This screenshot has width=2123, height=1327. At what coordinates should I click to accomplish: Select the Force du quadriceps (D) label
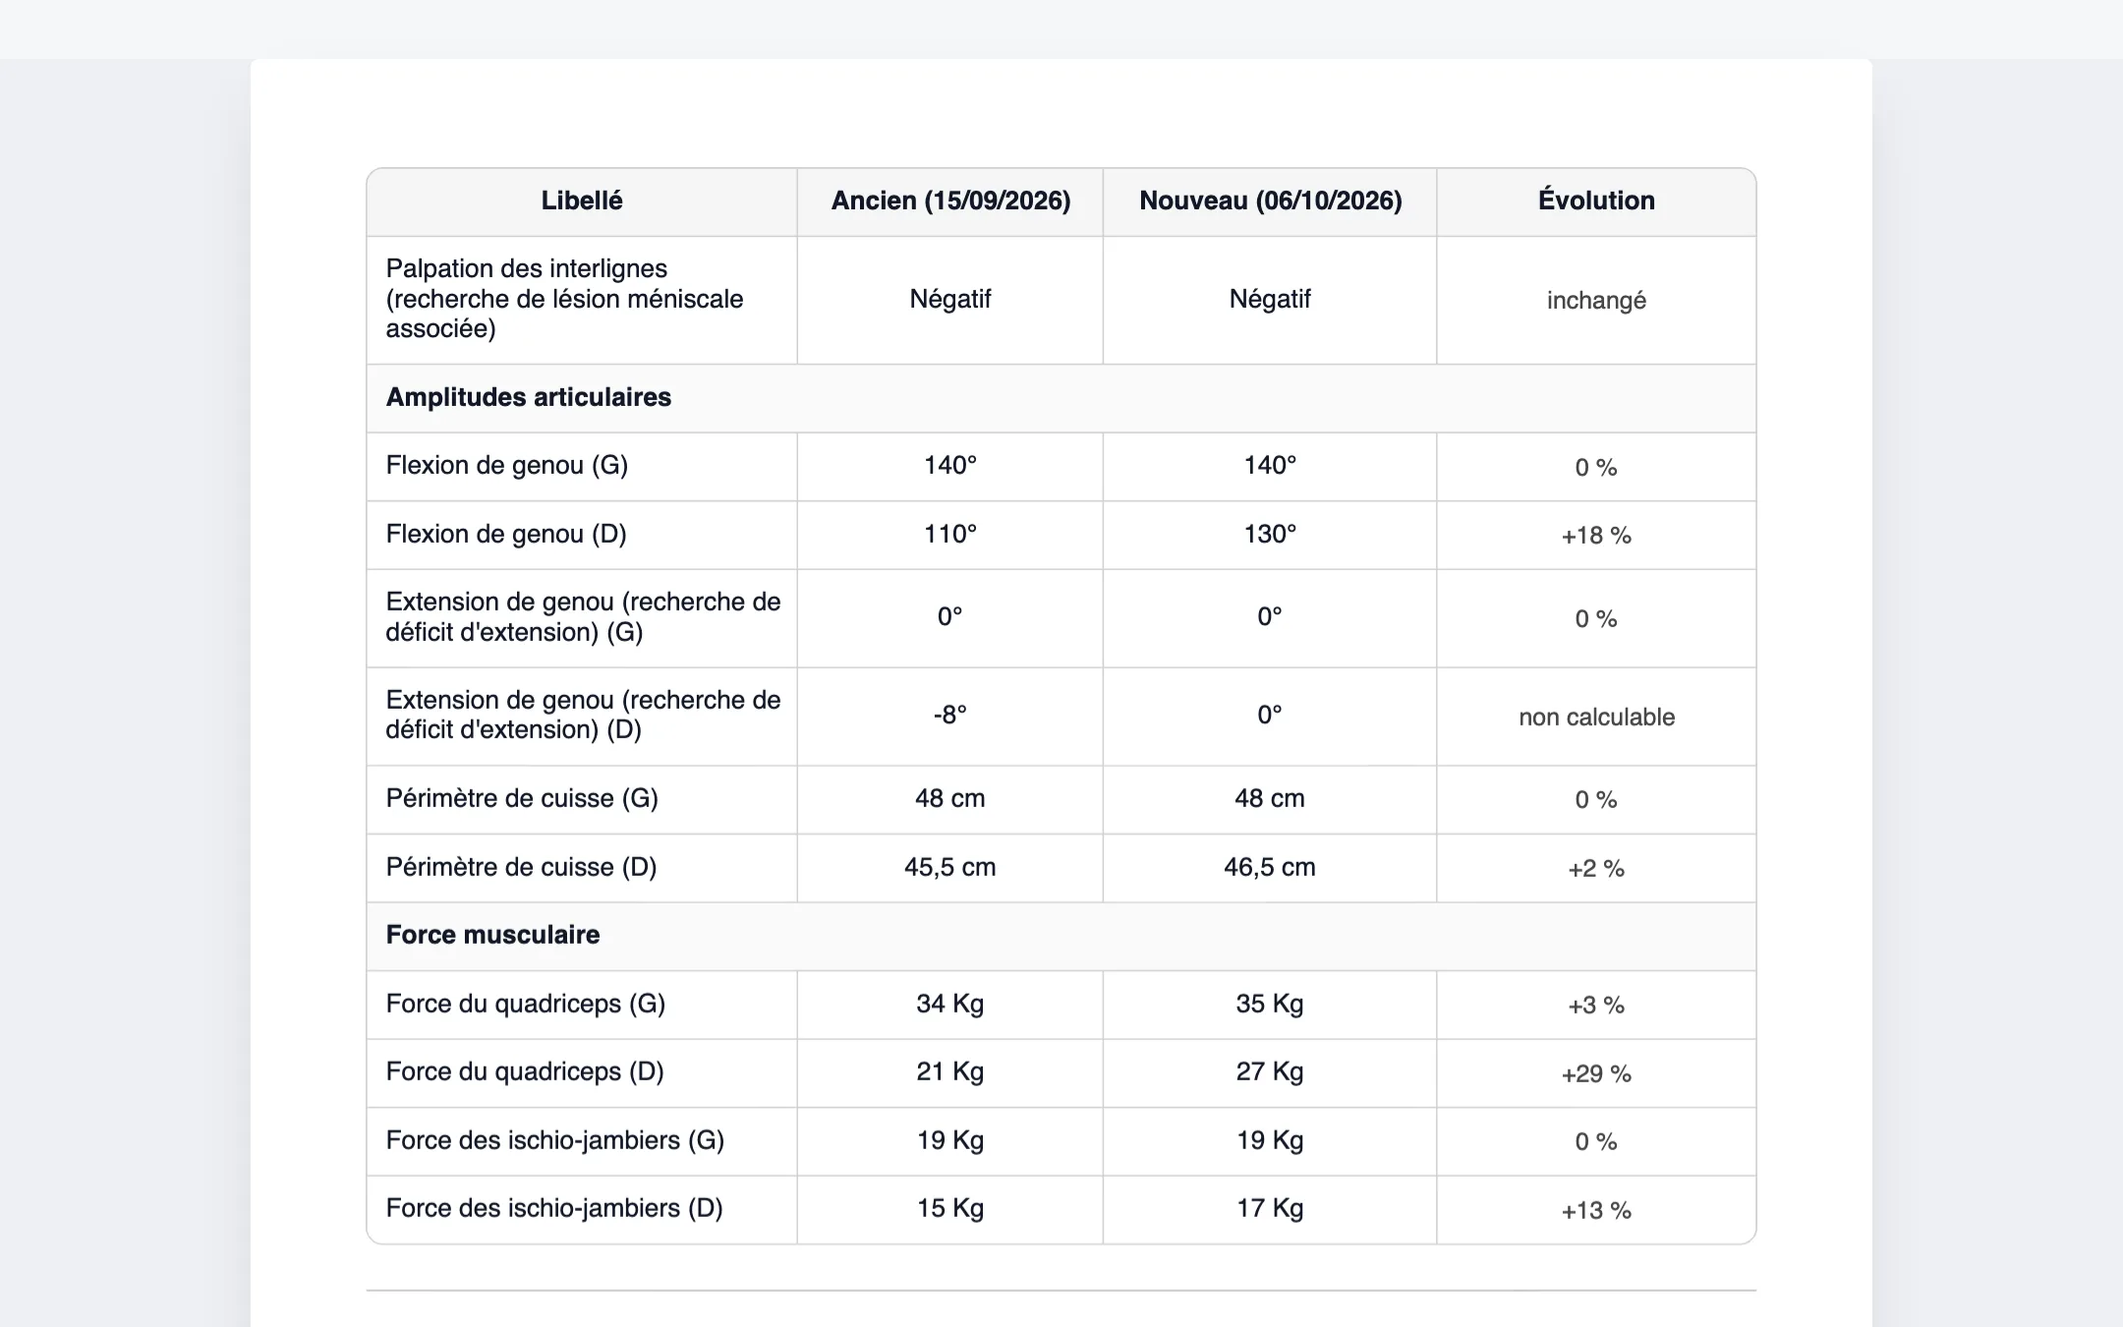(525, 1071)
